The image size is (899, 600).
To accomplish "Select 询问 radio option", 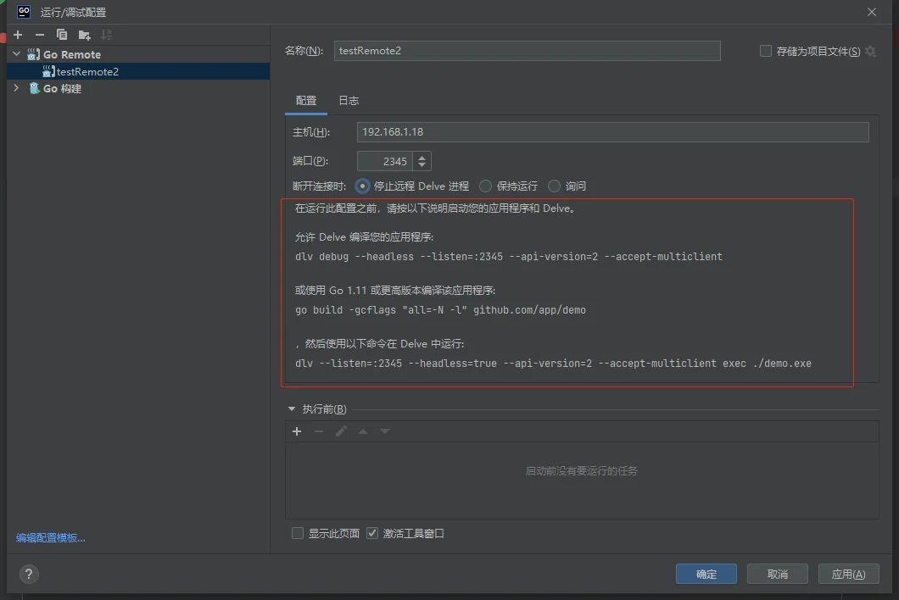I will [x=554, y=186].
